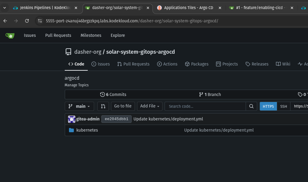Open the kubernetes folder
The height and width of the screenshot is (182, 308).
point(87,130)
